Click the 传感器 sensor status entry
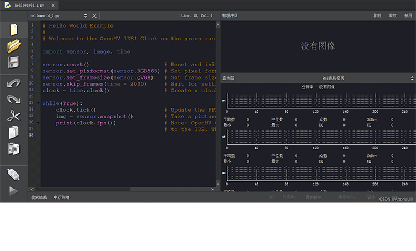 [289, 197]
